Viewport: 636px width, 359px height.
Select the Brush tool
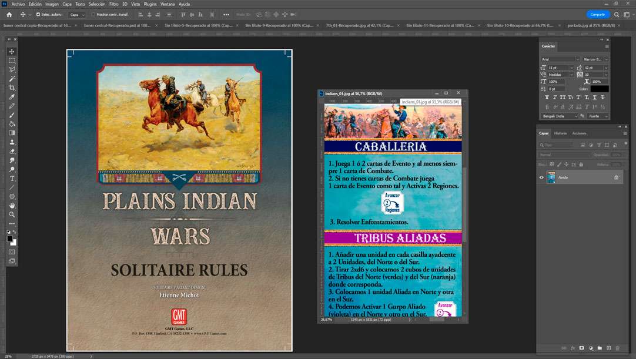tap(12, 115)
